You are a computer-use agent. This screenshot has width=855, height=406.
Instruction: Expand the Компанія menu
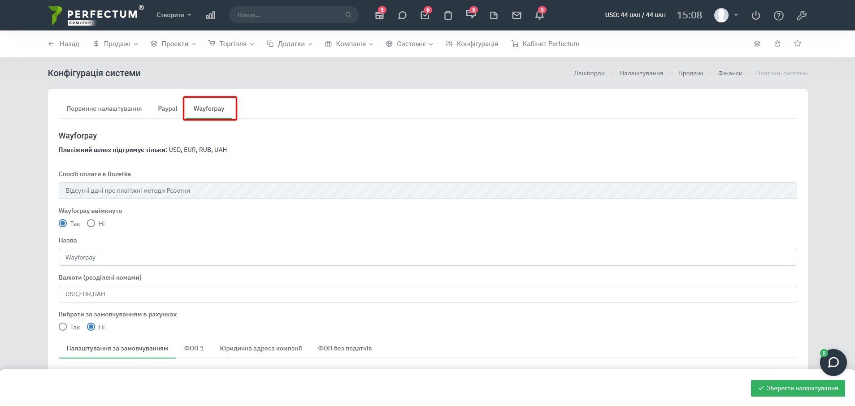click(349, 44)
